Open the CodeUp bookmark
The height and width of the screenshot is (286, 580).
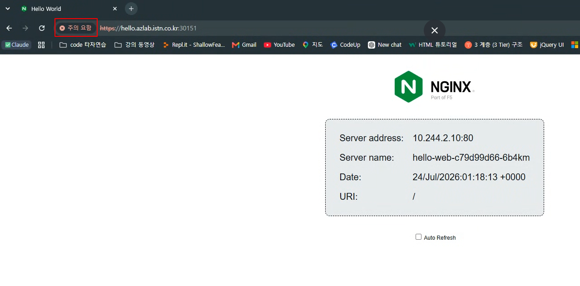tap(346, 45)
